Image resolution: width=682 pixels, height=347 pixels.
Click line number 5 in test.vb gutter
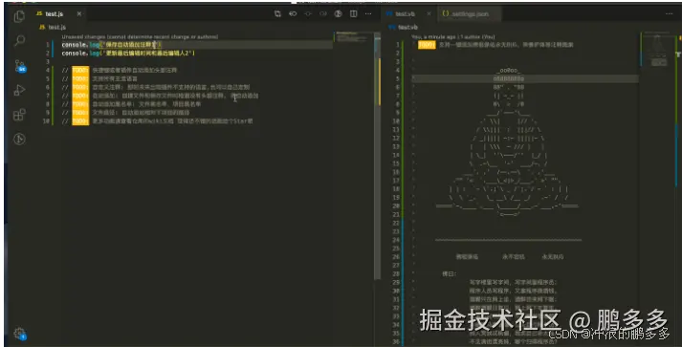click(397, 78)
